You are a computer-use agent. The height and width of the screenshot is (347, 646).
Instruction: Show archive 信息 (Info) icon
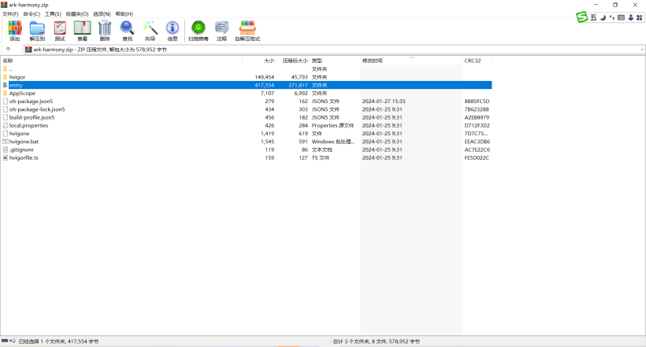coord(173,30)
